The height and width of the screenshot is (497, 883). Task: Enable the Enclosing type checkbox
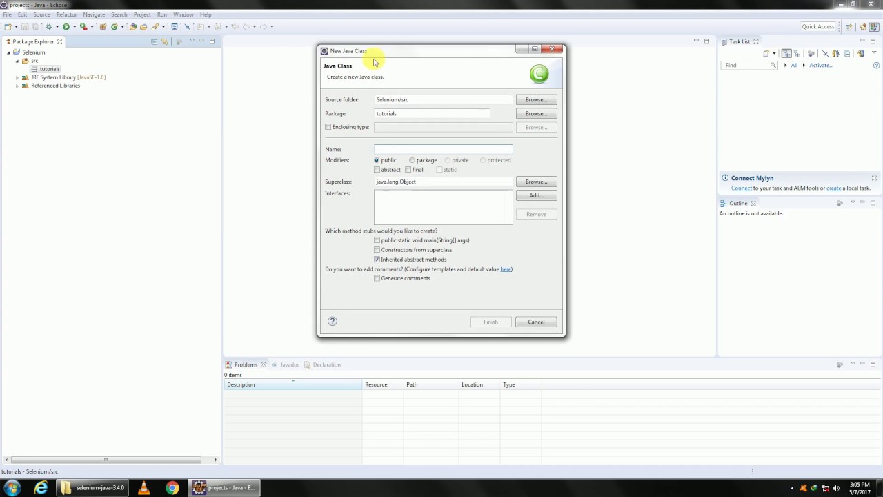328,127
